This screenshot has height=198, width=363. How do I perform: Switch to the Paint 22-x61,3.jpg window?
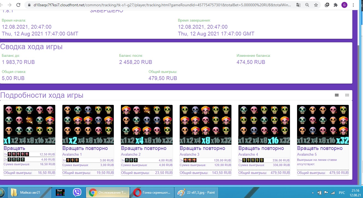point(196,193)
